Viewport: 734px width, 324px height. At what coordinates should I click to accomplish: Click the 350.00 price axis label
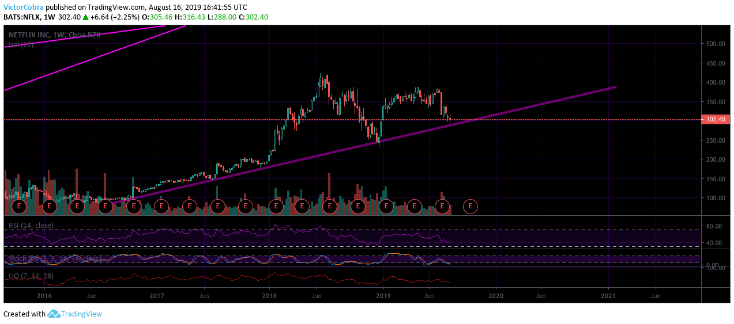[717, 102]
